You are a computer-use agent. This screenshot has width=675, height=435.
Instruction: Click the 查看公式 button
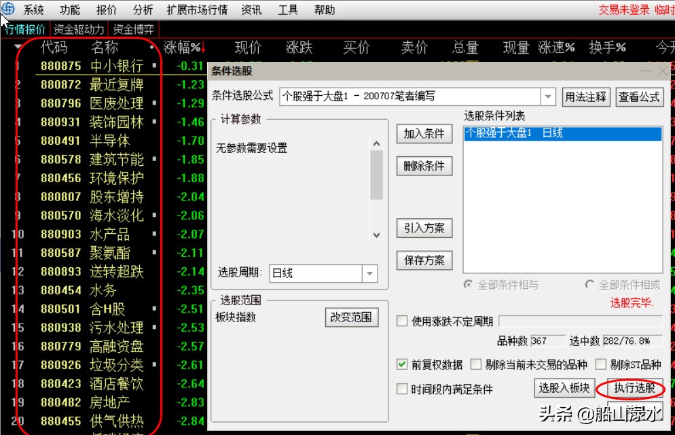tap(639, 97)
